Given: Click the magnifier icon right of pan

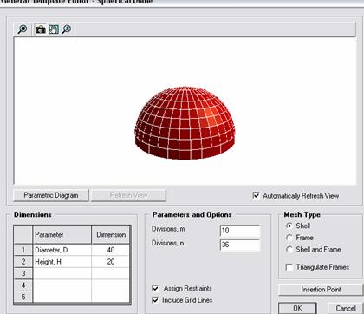Looking at the screenshot, I should pyautogui.click(x=67, y=29).
